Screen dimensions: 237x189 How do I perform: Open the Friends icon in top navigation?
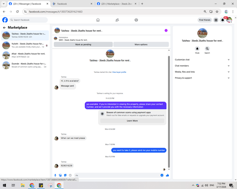(x=117, y=20)
